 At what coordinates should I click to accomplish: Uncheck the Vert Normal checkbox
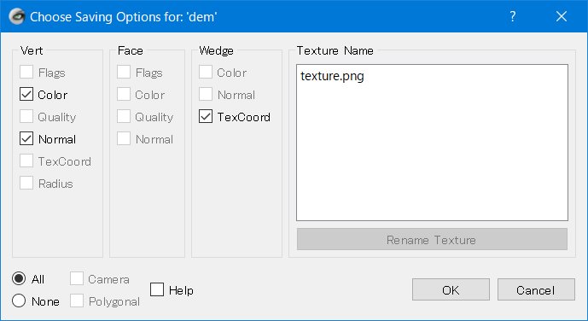[x=26, y=139]
